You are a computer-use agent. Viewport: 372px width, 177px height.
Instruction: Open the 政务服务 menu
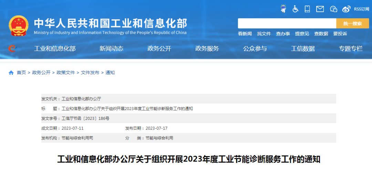(207, 48)
